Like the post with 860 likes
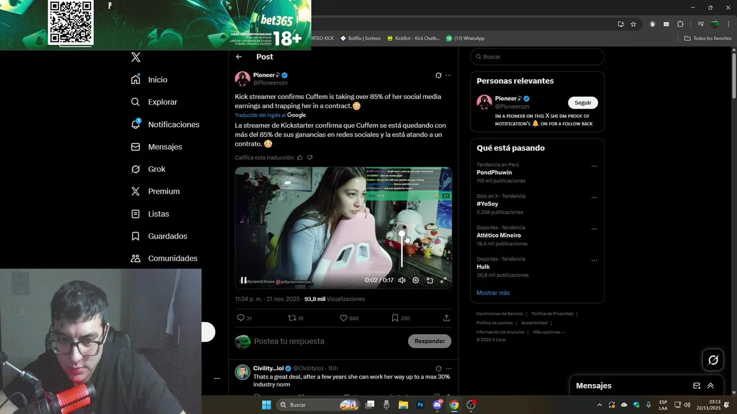 (x=343, y=318)
